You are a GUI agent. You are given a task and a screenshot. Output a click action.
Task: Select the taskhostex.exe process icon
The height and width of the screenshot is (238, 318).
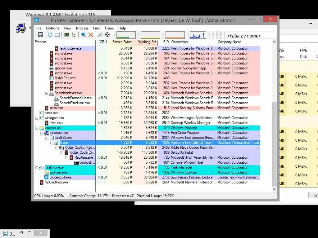tap(57, 48)
